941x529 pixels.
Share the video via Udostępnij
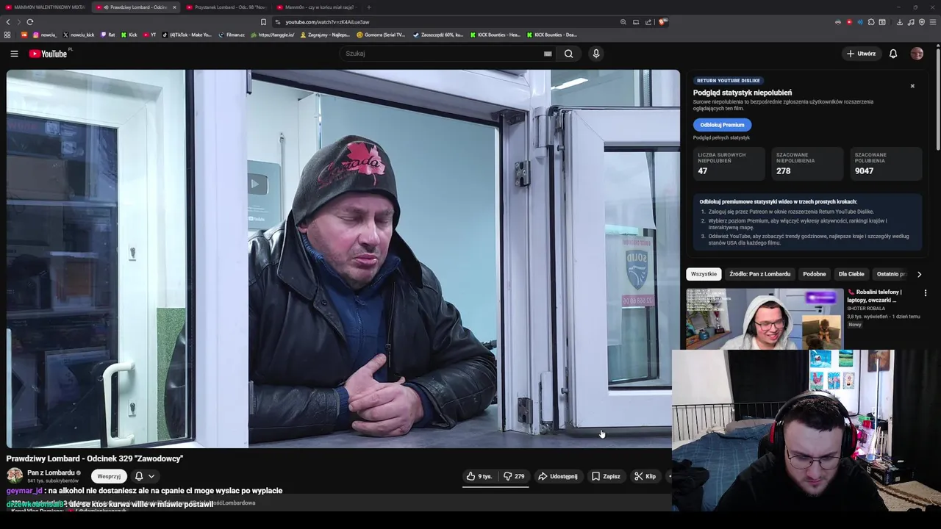(x=558, y=476)
